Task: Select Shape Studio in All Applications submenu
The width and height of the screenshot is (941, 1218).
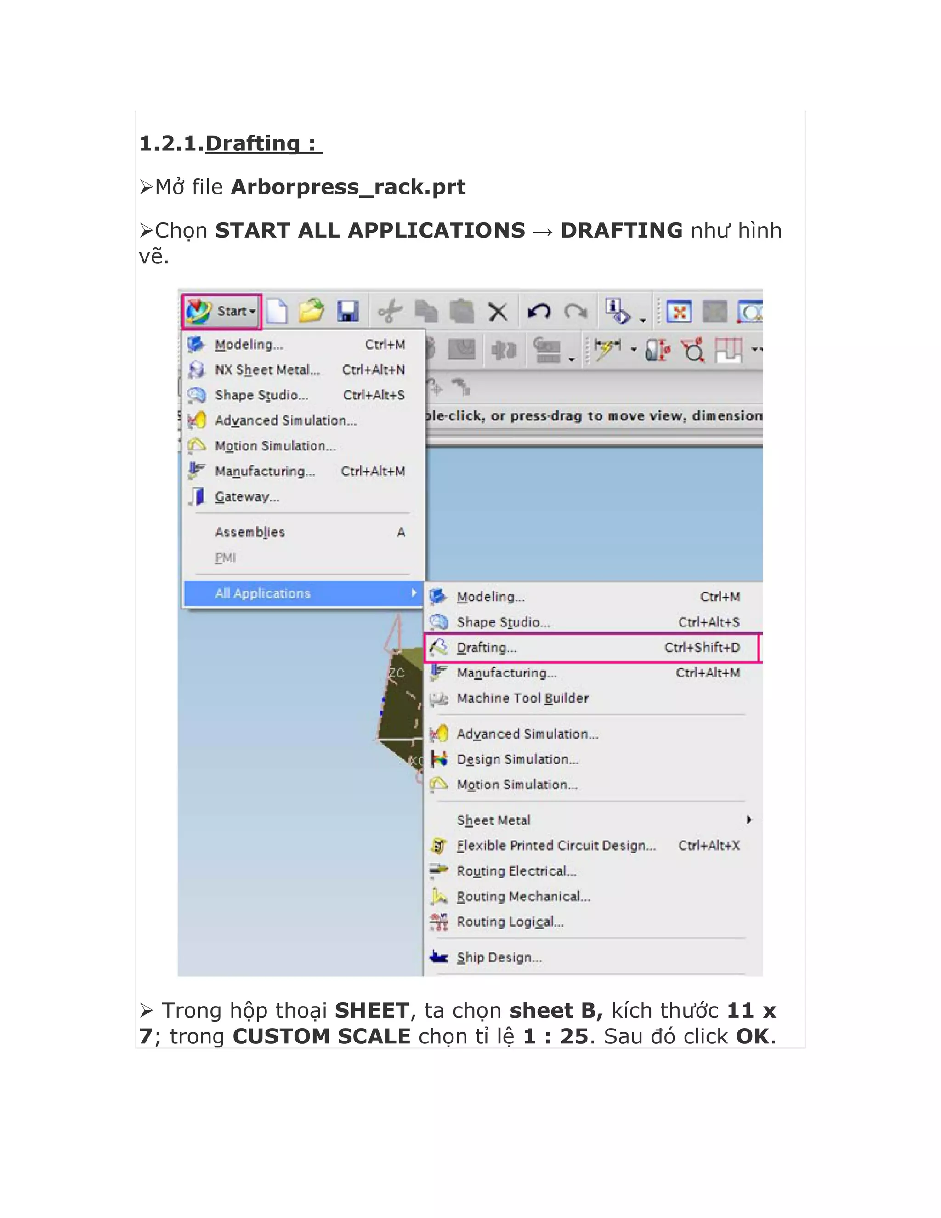Action: [x=593, y=622]
